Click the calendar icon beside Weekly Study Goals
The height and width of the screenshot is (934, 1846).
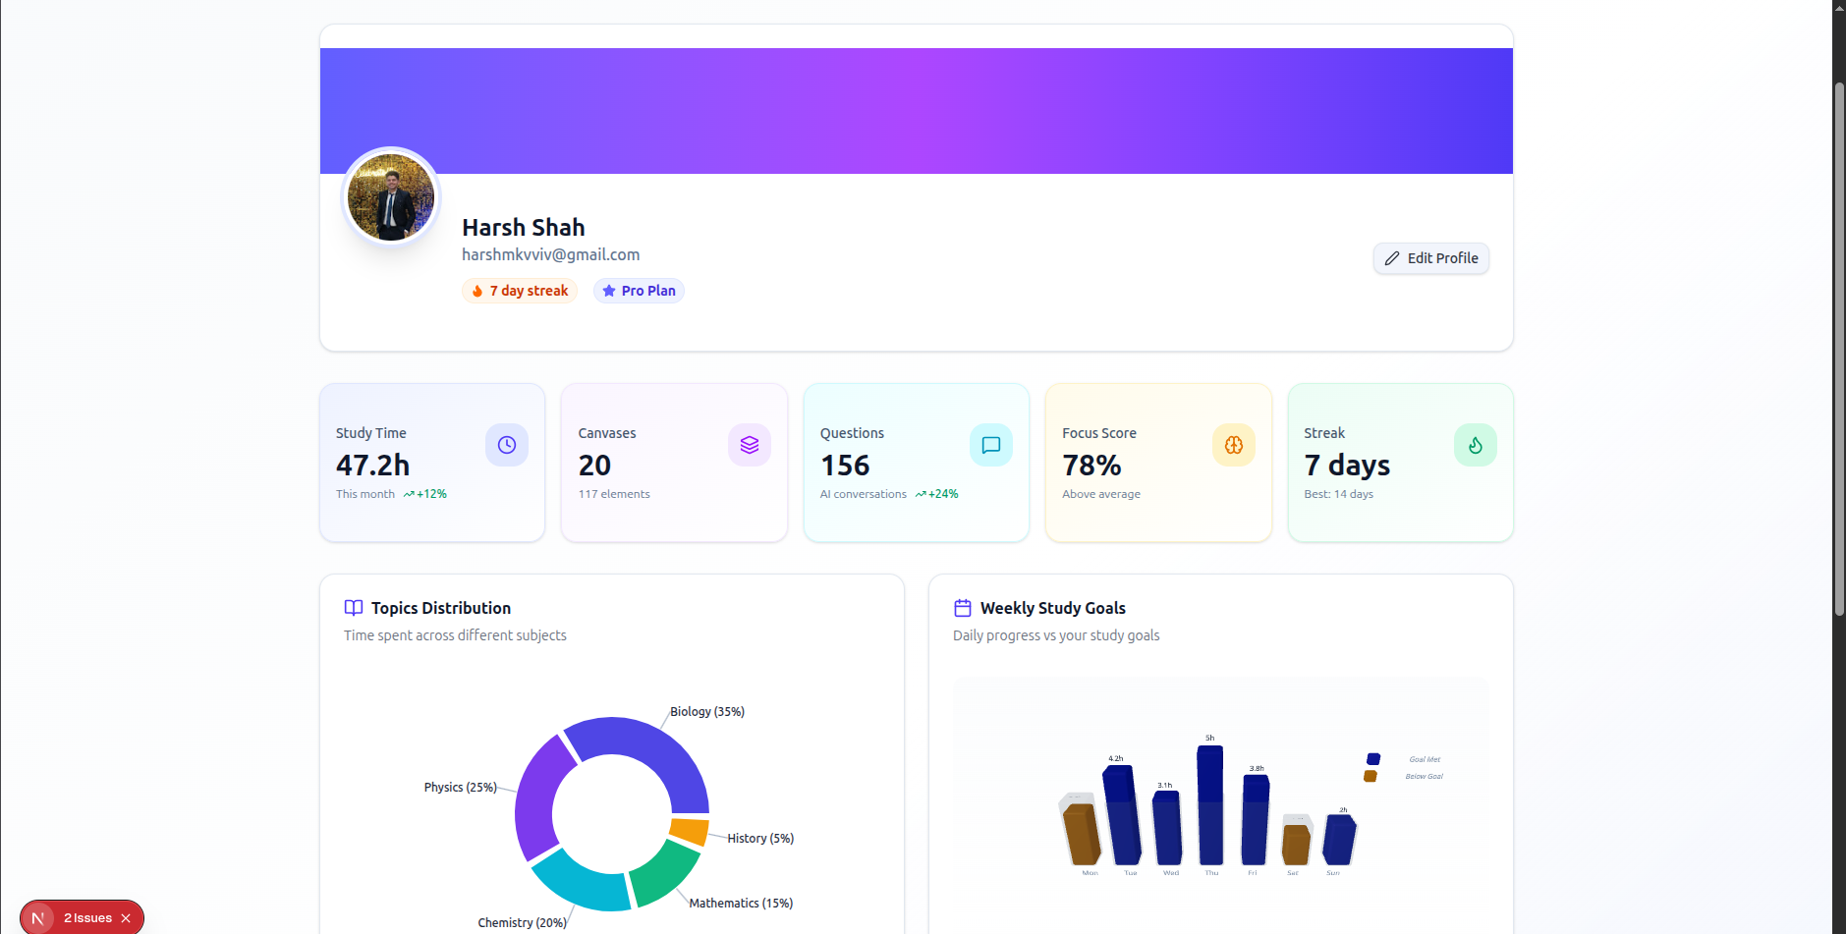963,608
